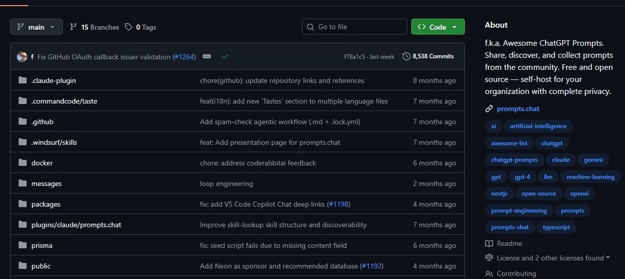Open pull request #1192 link
Viewport: 625px width, 279px height.
372,267
